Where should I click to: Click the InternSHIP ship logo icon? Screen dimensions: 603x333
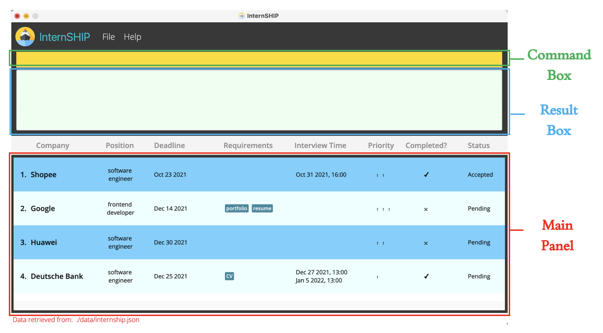pos(25,37)
